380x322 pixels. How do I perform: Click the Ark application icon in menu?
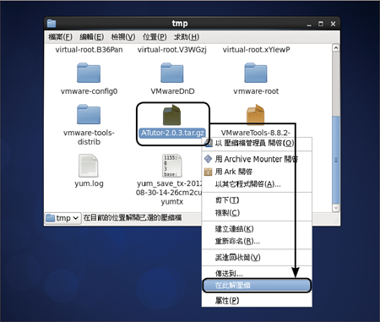coord(208,172)
